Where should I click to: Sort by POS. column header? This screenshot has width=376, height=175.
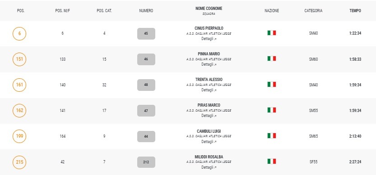pos(21,11)
